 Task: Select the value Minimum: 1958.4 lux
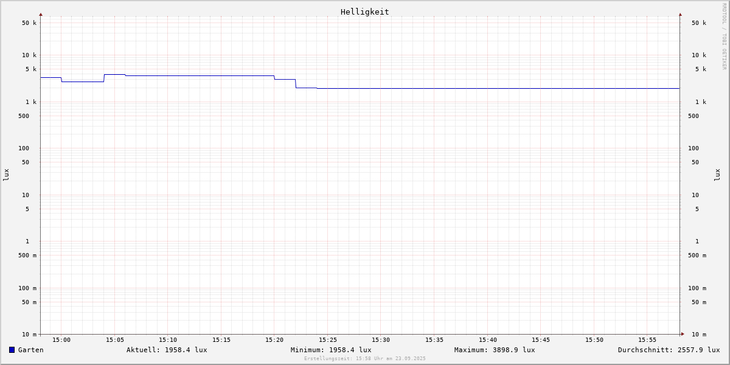coord(331,350)
